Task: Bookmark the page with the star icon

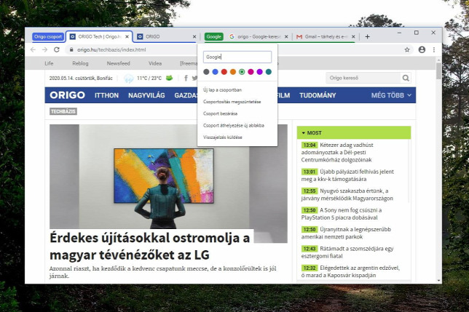Action: [x=407, y=50]
